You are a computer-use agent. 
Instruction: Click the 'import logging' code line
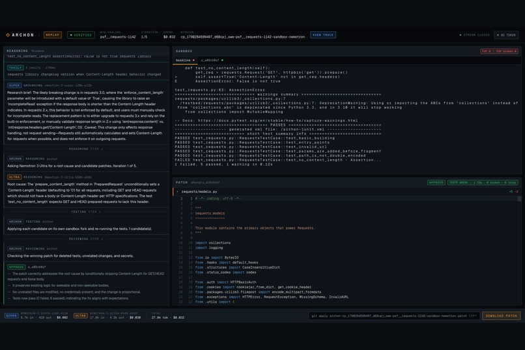210,248
